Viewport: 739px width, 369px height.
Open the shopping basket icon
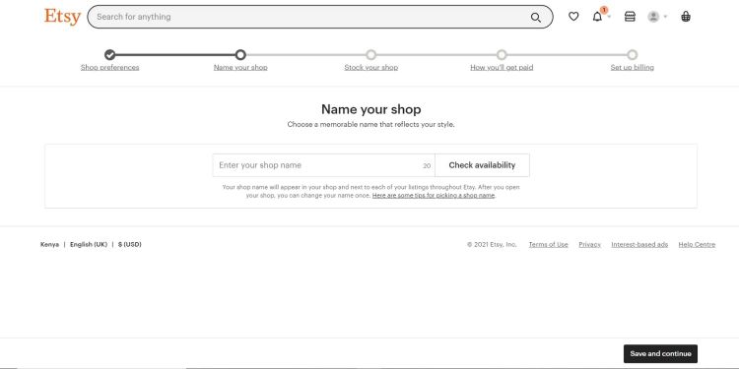tap(686, 17)
